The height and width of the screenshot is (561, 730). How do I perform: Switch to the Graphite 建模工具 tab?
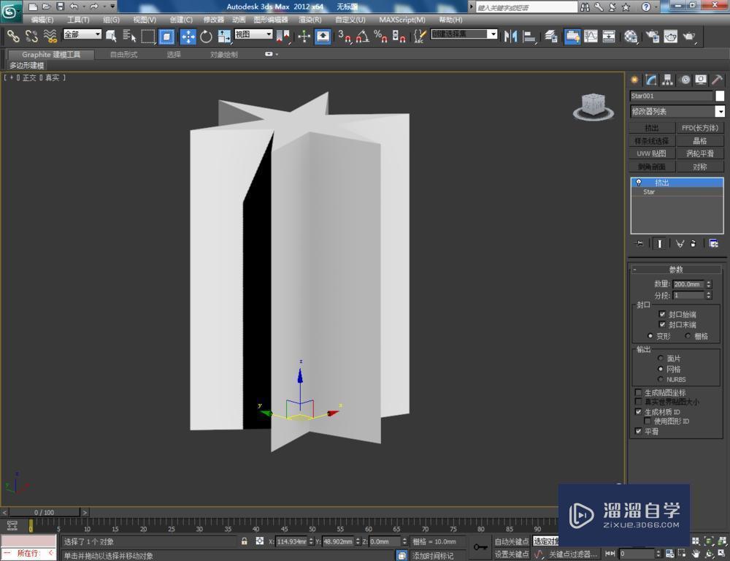pyautogui.click(x=50, y=54)
